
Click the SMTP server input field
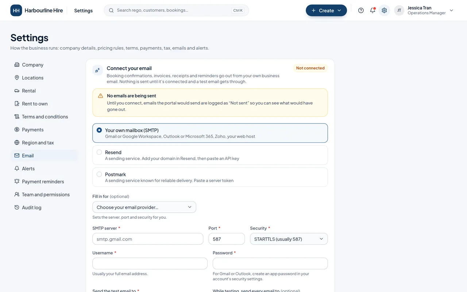[148, 239]
